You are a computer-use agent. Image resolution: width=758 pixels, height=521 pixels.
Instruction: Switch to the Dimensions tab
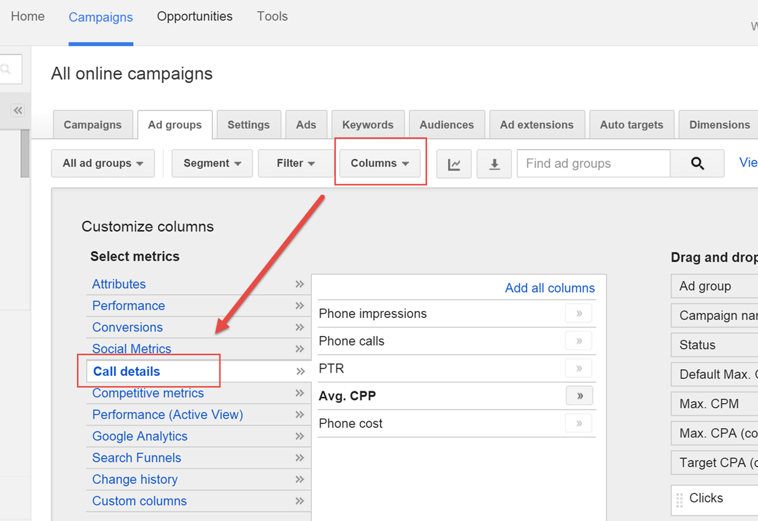point(718,125)
